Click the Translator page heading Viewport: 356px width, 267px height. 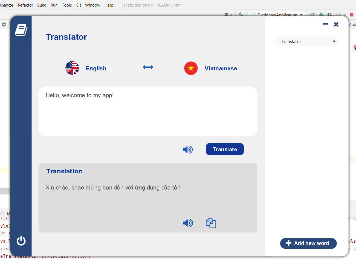[66, 37]
